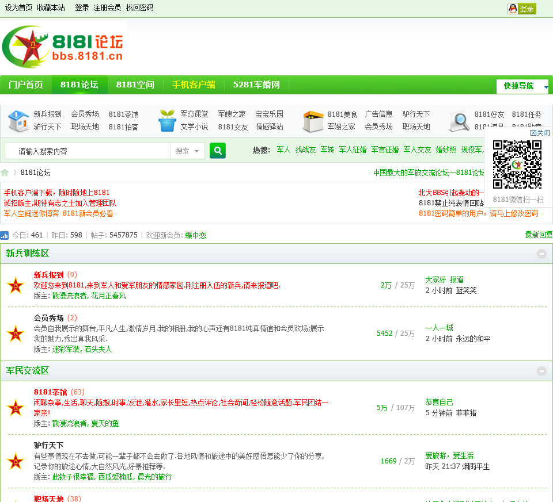
Task: Click hot search term 军人征婚
Action: point(353,150)
